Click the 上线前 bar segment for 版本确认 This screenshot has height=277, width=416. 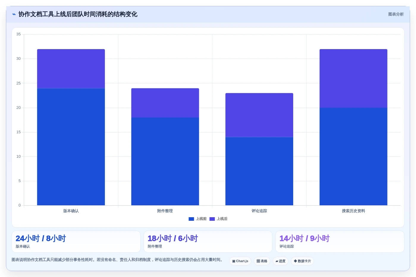(x=71, y=147)
